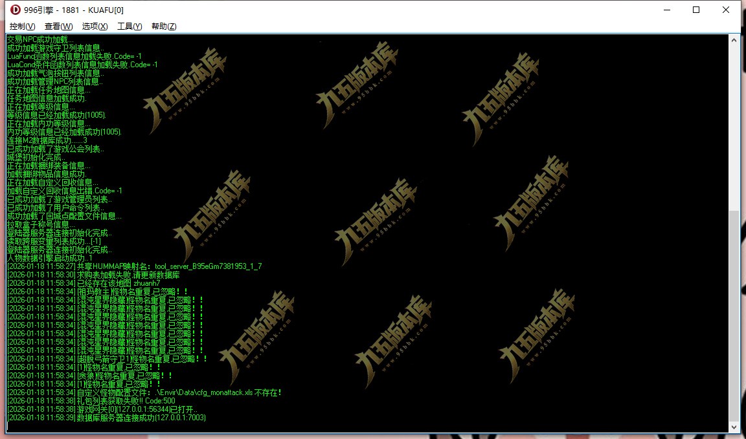Click the line 已经存在该地图 zhuanh7
746x439 pixels.
click(x=84, y=283)
